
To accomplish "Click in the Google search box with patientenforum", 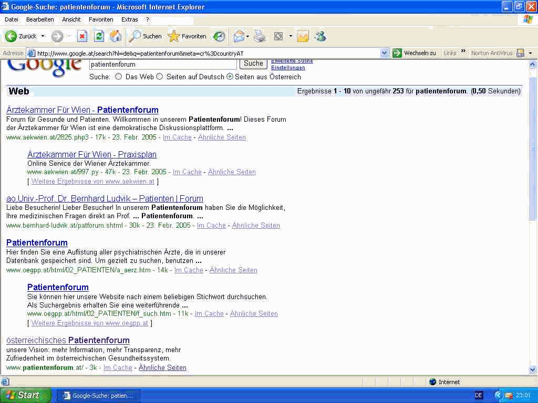I will click(x=163, y=64).
